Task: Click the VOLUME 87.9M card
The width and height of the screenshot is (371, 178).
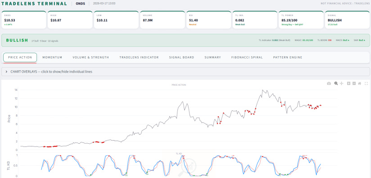Action: click(x=163, y=20)
